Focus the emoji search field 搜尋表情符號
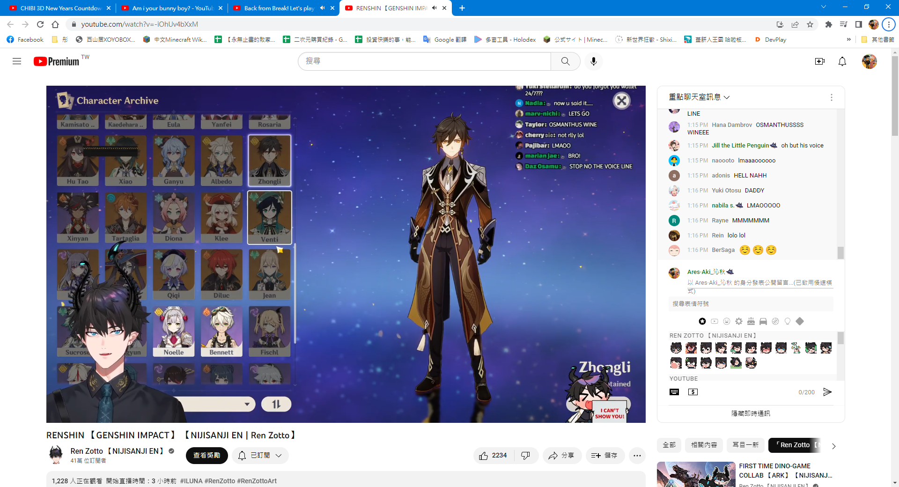This screenshot has height=487, width=899. coord(751,304)
